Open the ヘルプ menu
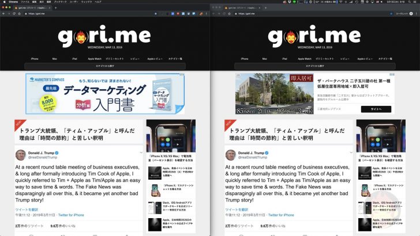The image size is (420, 236). pyautogui.click(x=98, y=2)
